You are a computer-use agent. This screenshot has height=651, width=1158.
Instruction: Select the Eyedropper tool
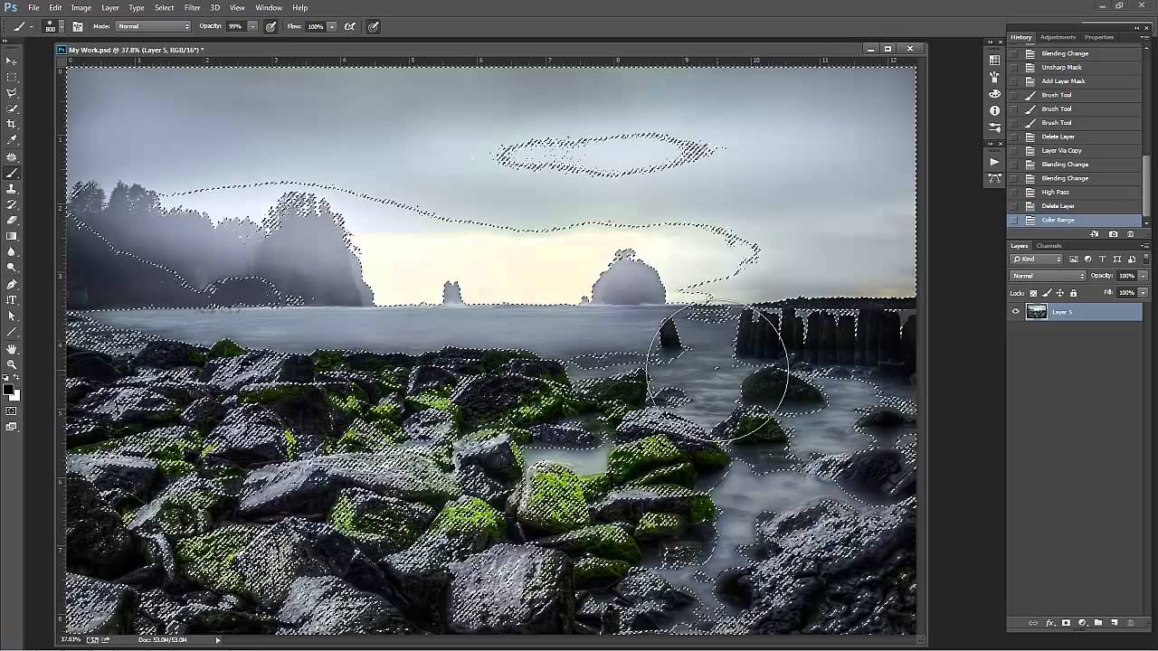(12, 140)
